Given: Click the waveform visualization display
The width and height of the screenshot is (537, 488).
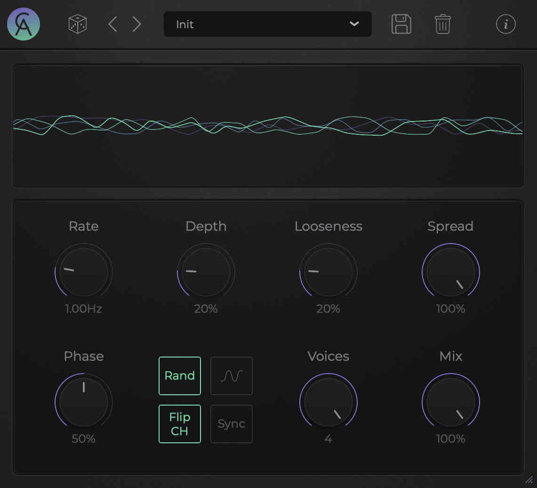Looking at the screenshot, I should click(268, 126).
